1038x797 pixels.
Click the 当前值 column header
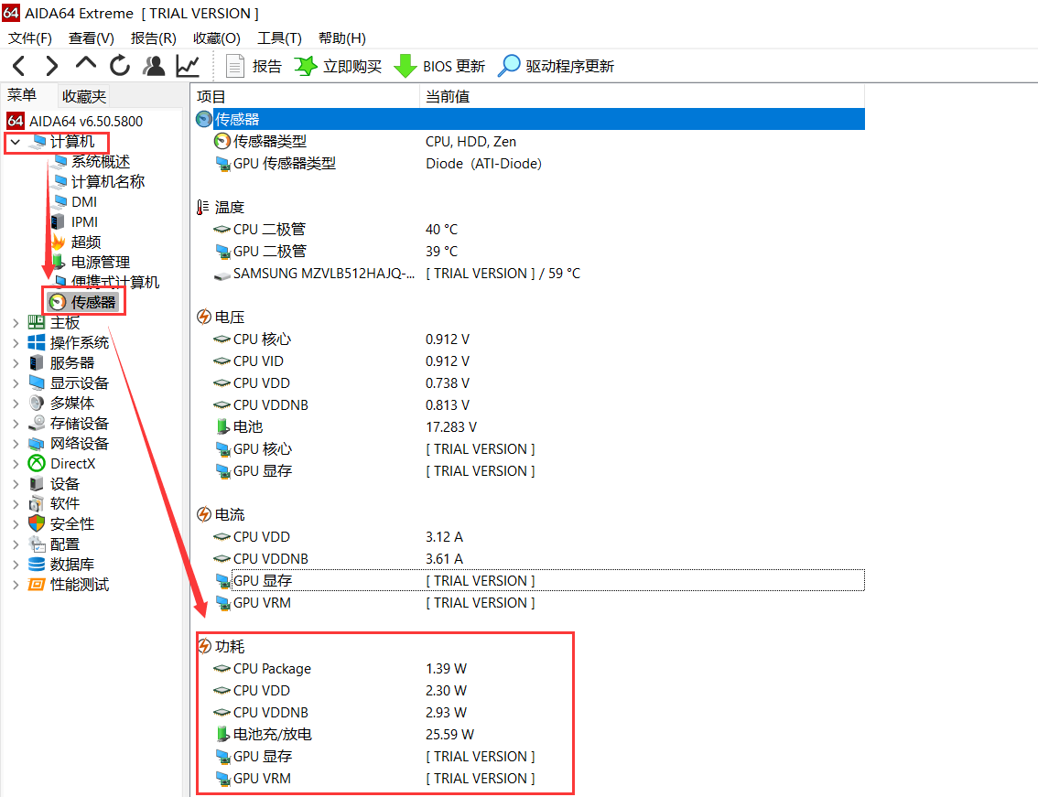(448, 96)
